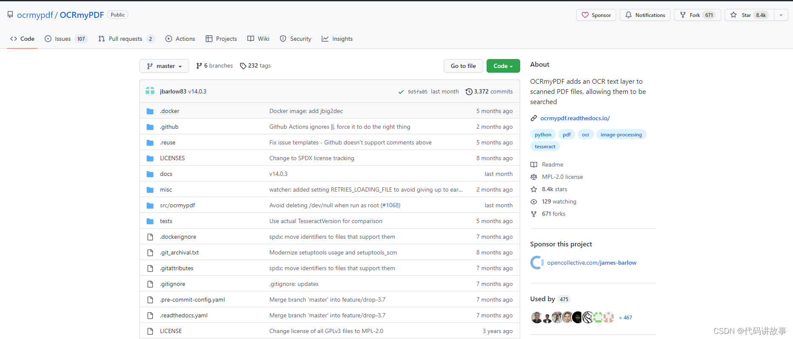Click the misc folder icon
This screenshot has width=793, height=339.
150,189
